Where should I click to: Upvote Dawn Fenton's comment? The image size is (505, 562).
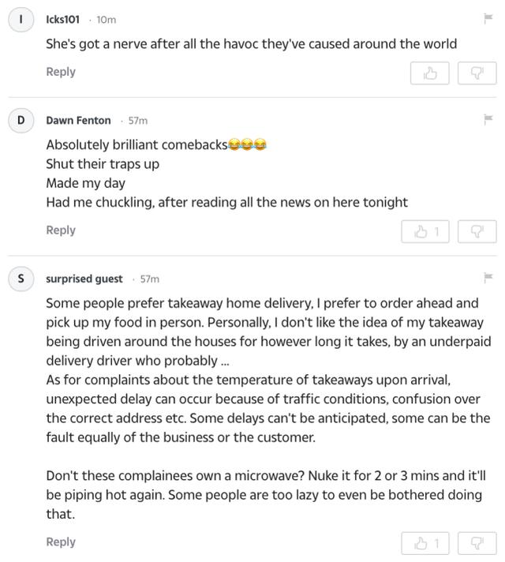(425, 231)
